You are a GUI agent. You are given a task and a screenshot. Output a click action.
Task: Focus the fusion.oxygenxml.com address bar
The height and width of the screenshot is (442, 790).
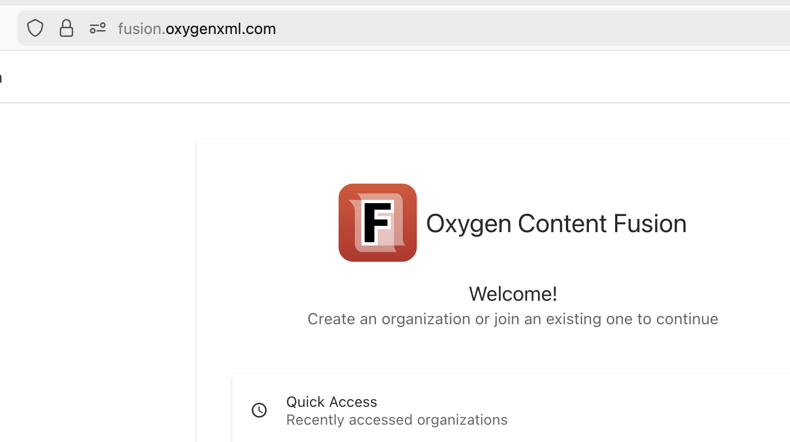coord(447,28)
